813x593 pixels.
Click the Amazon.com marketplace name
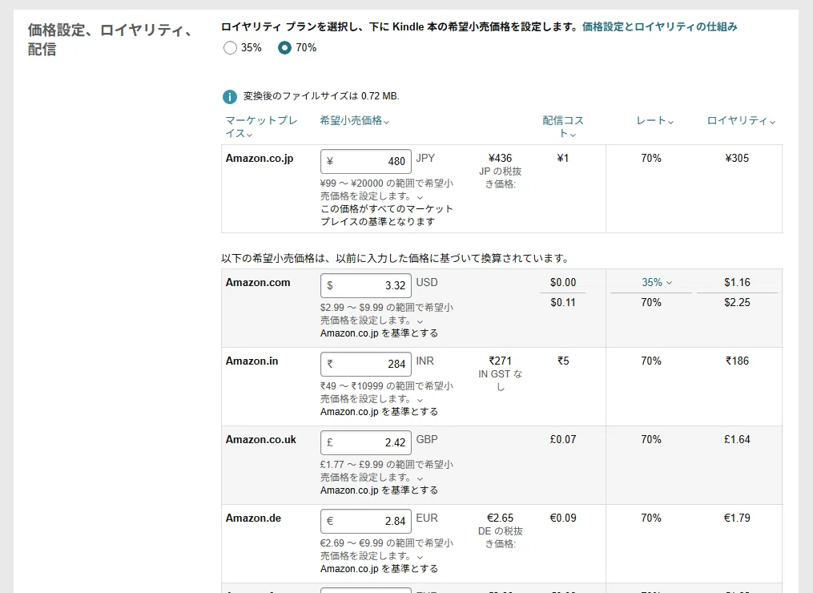258,283
